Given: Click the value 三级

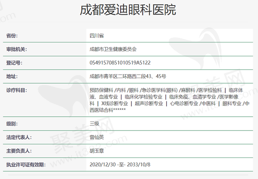Looking at the screenshot, I should [95, 124].
